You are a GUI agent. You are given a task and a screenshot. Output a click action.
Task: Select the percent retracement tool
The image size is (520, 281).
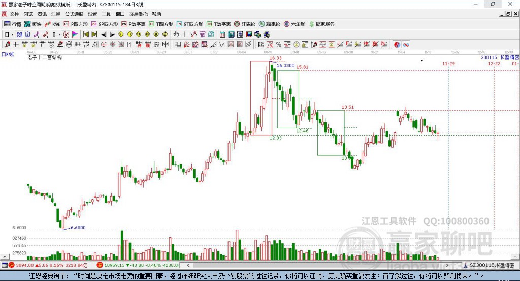tap(279, 45)
